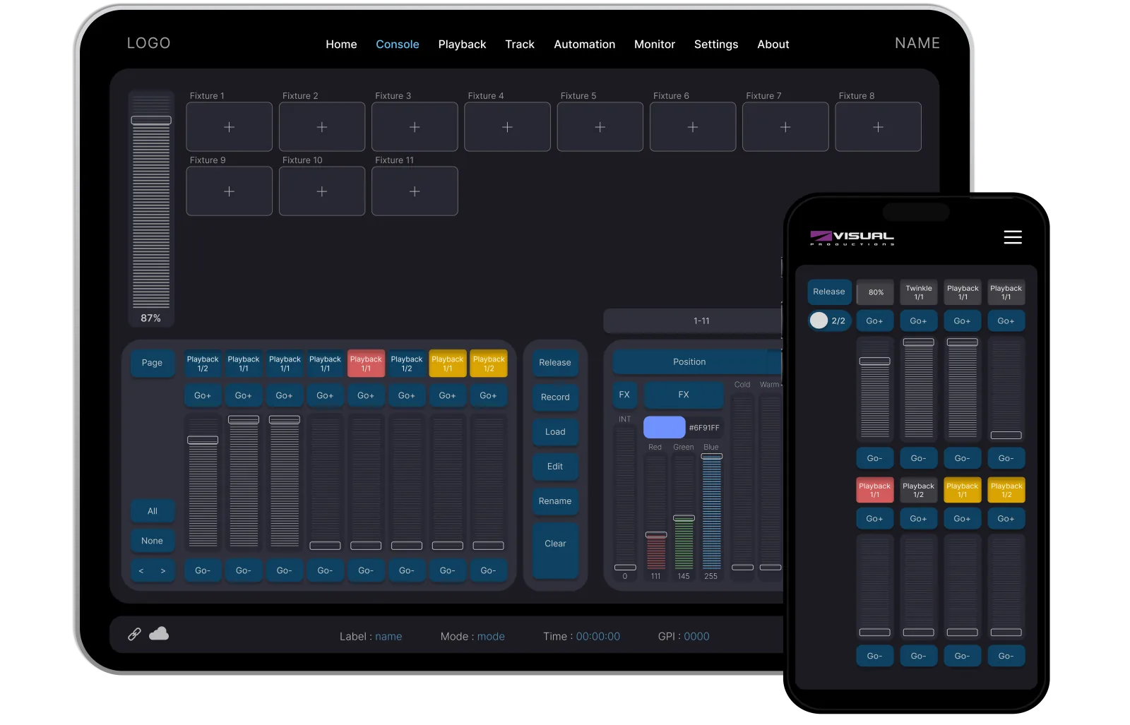Image resolution: width=1130 pixels, height=725 pixels.
Task: Click the Edit button
Action: tap(555, 466)
